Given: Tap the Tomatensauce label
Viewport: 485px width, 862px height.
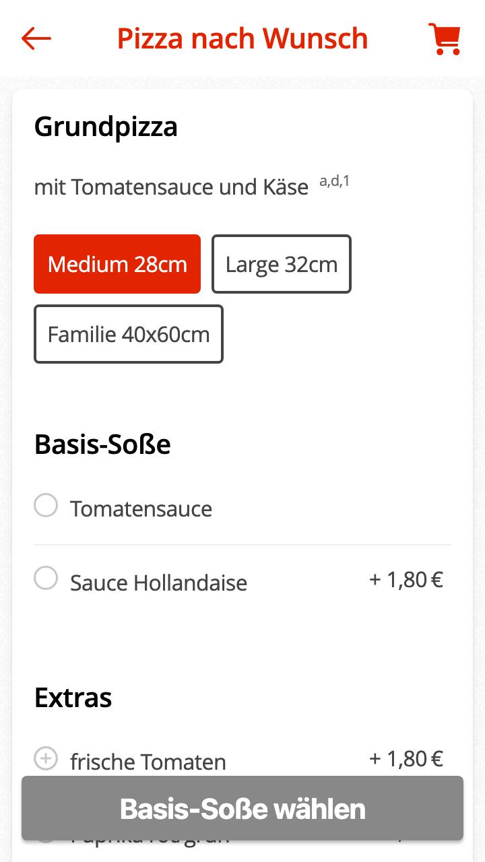Looking at the screenshot, I should pyautogui.click(x=141, y=508).
